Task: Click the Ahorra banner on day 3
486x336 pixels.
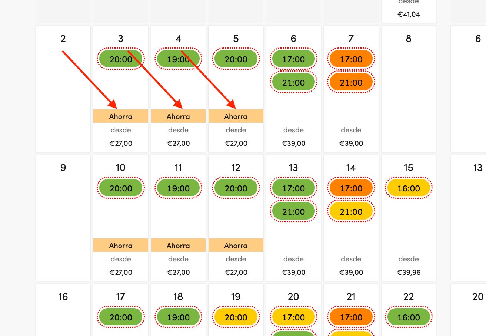Action: point(121,116)
